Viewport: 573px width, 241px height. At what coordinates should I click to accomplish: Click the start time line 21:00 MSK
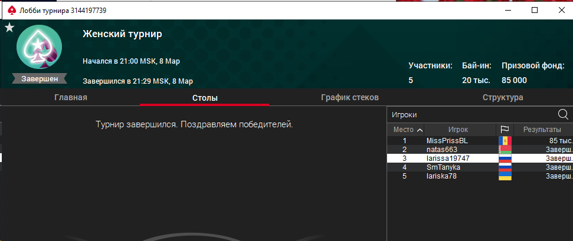tap(131, 61)
